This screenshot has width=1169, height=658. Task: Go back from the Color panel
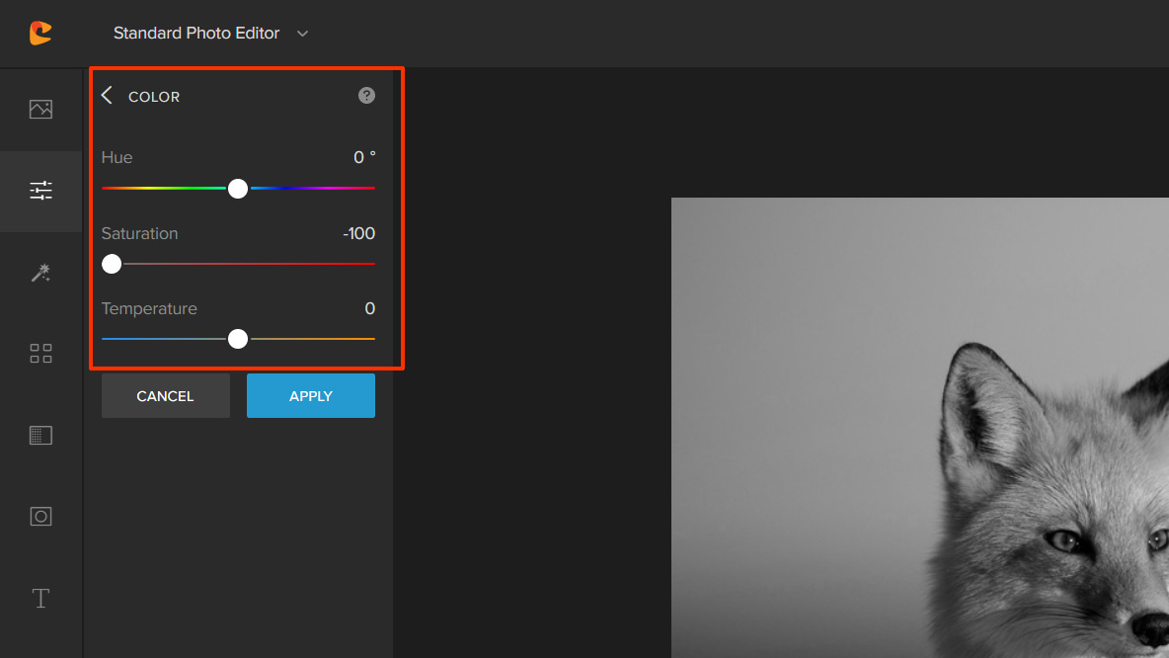[x=107, y=96]
